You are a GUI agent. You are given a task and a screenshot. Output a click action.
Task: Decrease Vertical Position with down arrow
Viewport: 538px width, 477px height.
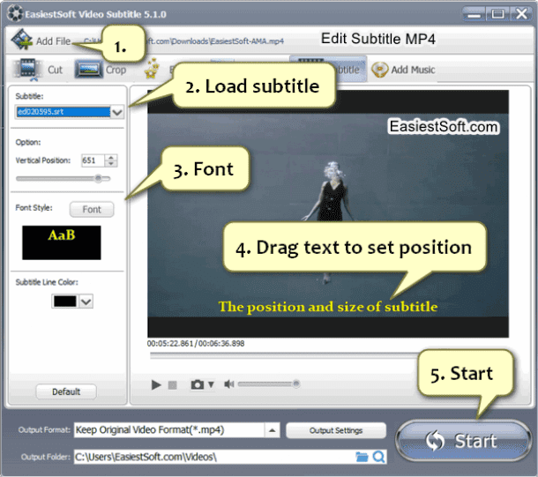point(111,164)
